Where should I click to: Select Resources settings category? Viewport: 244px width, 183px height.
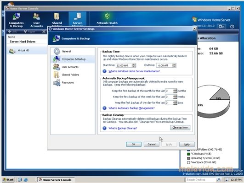click(73, 82)
